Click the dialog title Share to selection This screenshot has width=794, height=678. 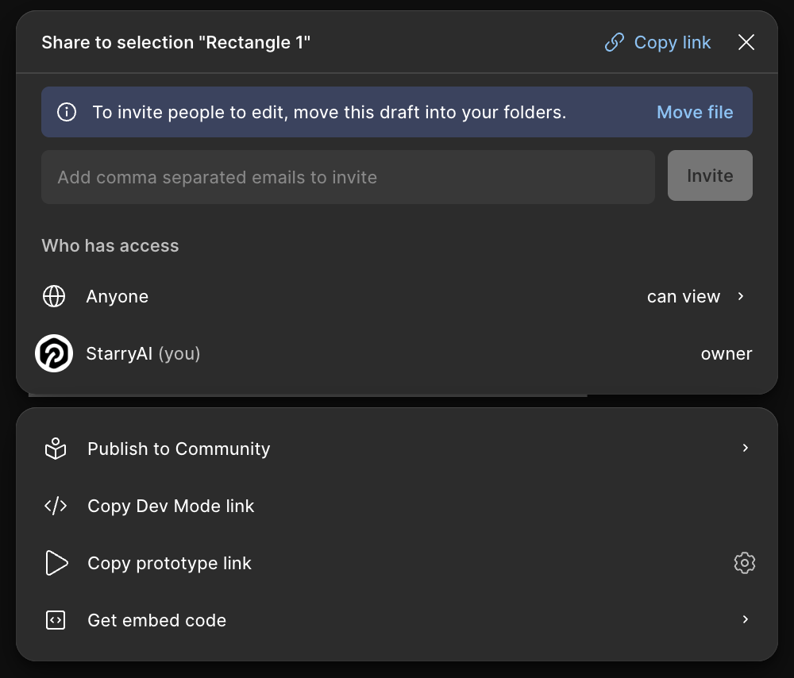point(175,43)
